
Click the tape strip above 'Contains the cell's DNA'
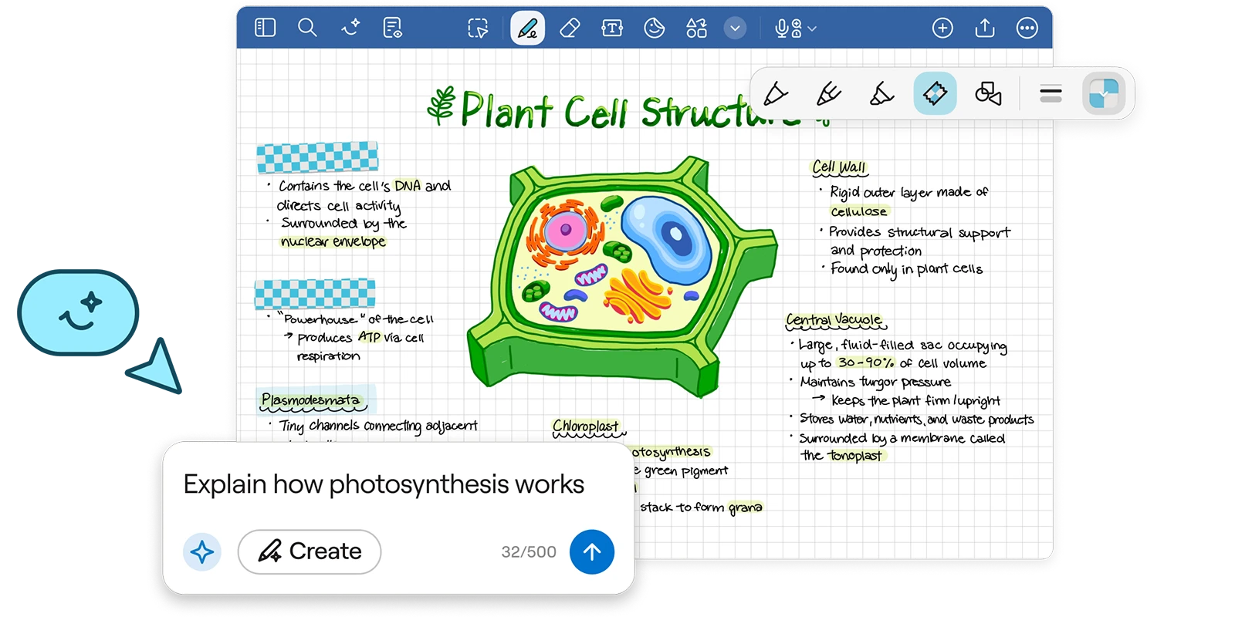[x=317, y=157]
